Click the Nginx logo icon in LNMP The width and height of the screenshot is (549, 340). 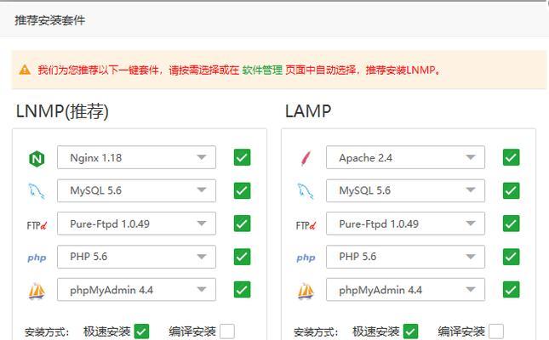tap(37, 159)
